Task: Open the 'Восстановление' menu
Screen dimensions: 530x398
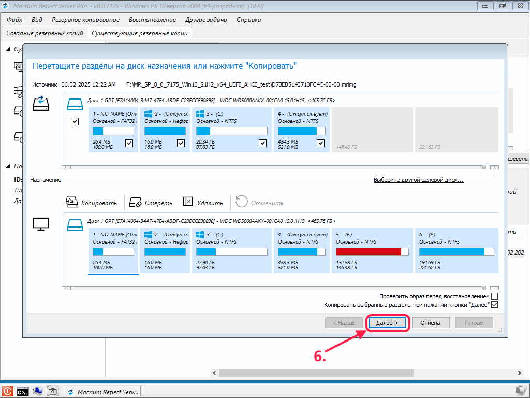Action: [x=152, y=20]
